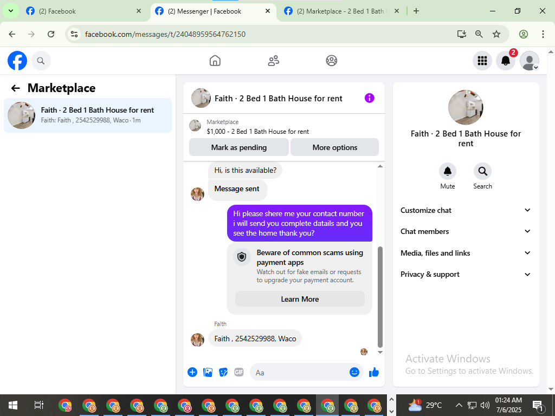Open the weather widget showing 29°C
The height and width of the screenshot is (416, 555).
pos(425,405)
